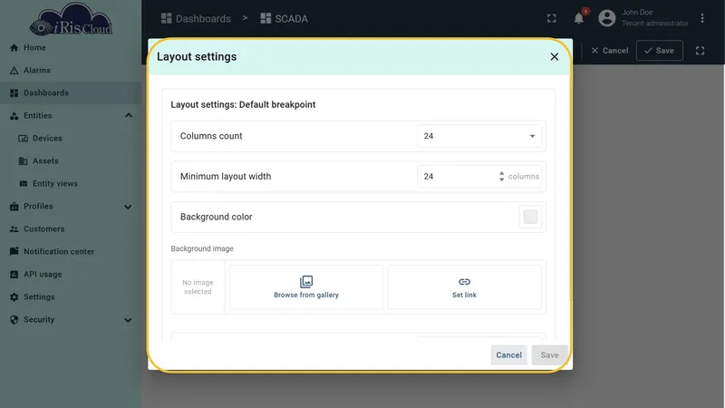Viewport: 725px width, 408px height.
Task: Click Save in the dashboard toolbar
Action: click(660, 51)
